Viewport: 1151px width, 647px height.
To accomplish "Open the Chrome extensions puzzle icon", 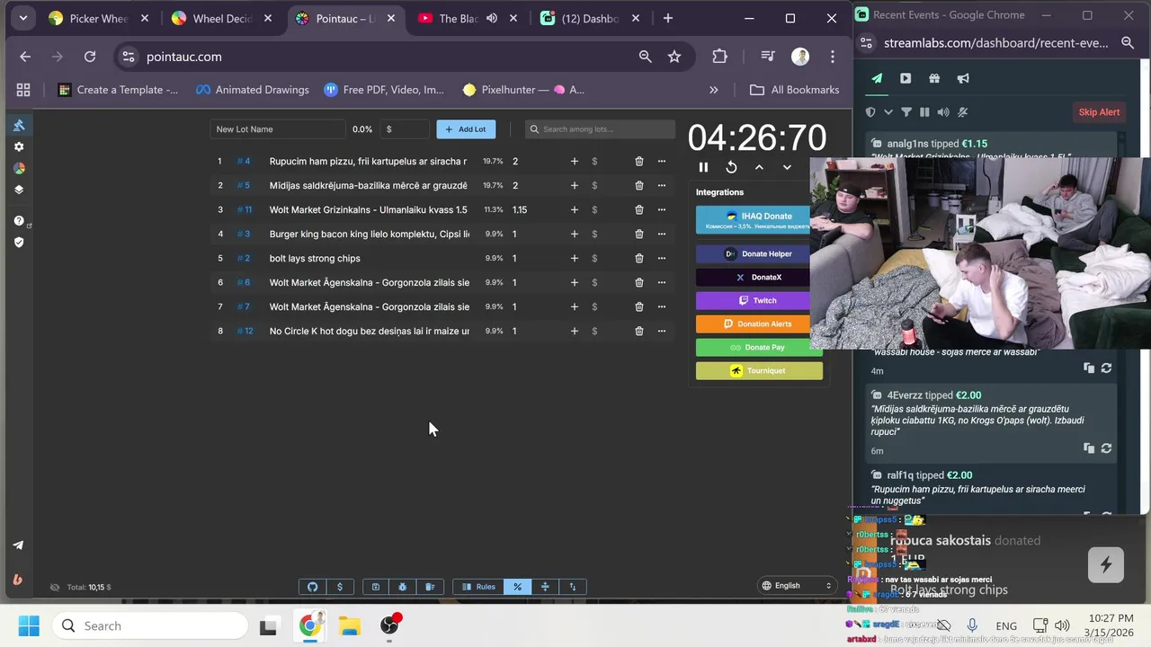I will (719, 57).
